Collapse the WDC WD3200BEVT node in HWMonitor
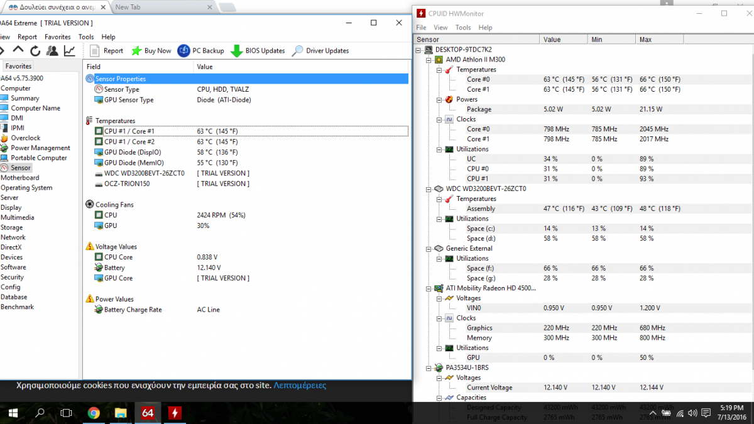 [429, 188]
